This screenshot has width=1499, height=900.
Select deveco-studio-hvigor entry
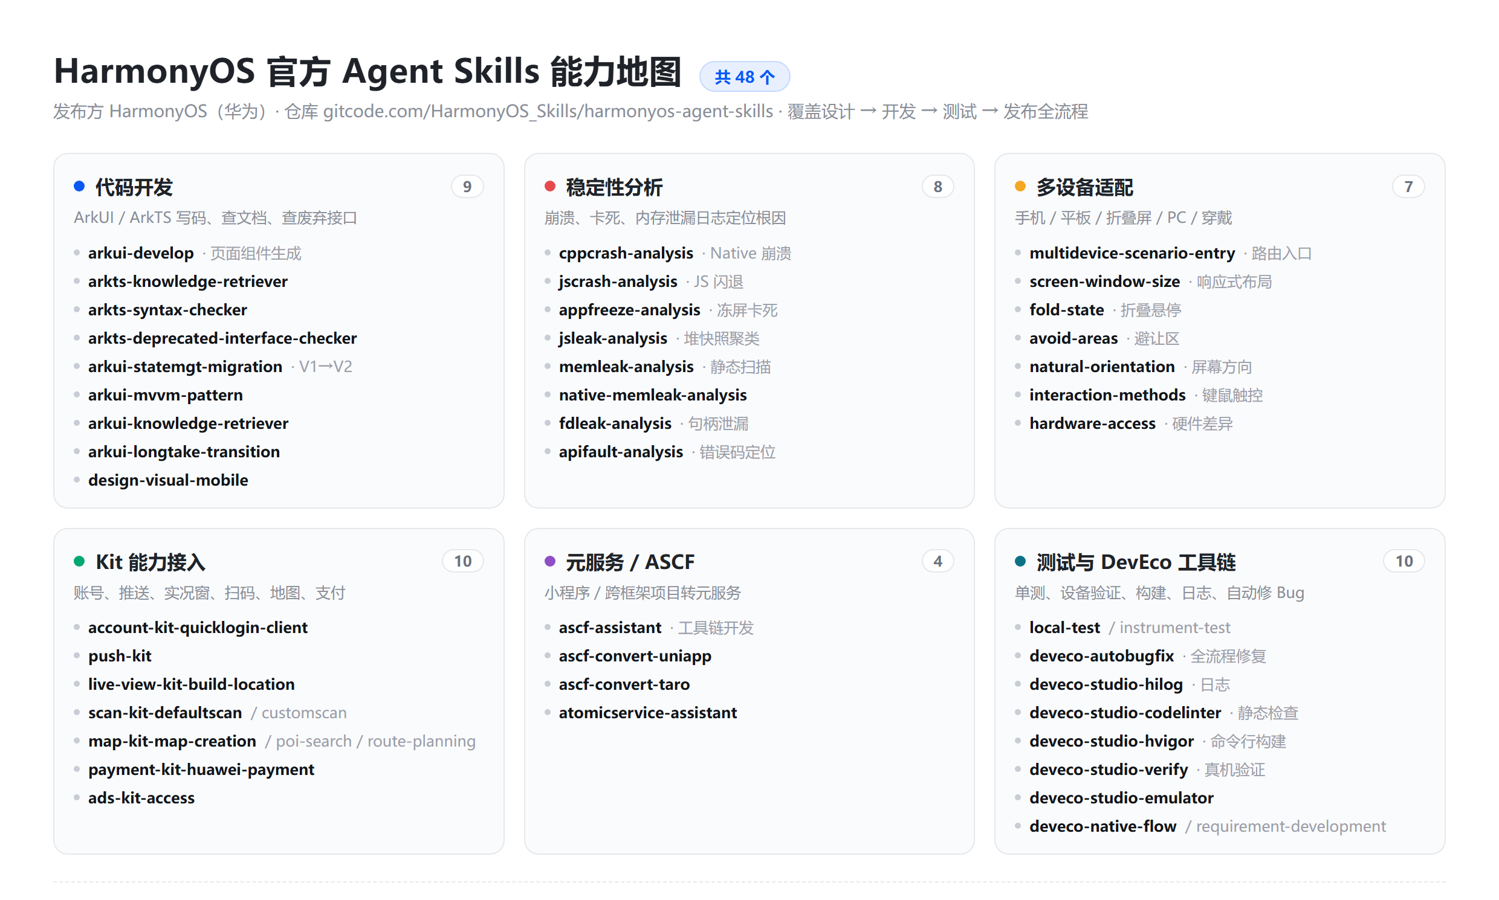pos(1112,742)
